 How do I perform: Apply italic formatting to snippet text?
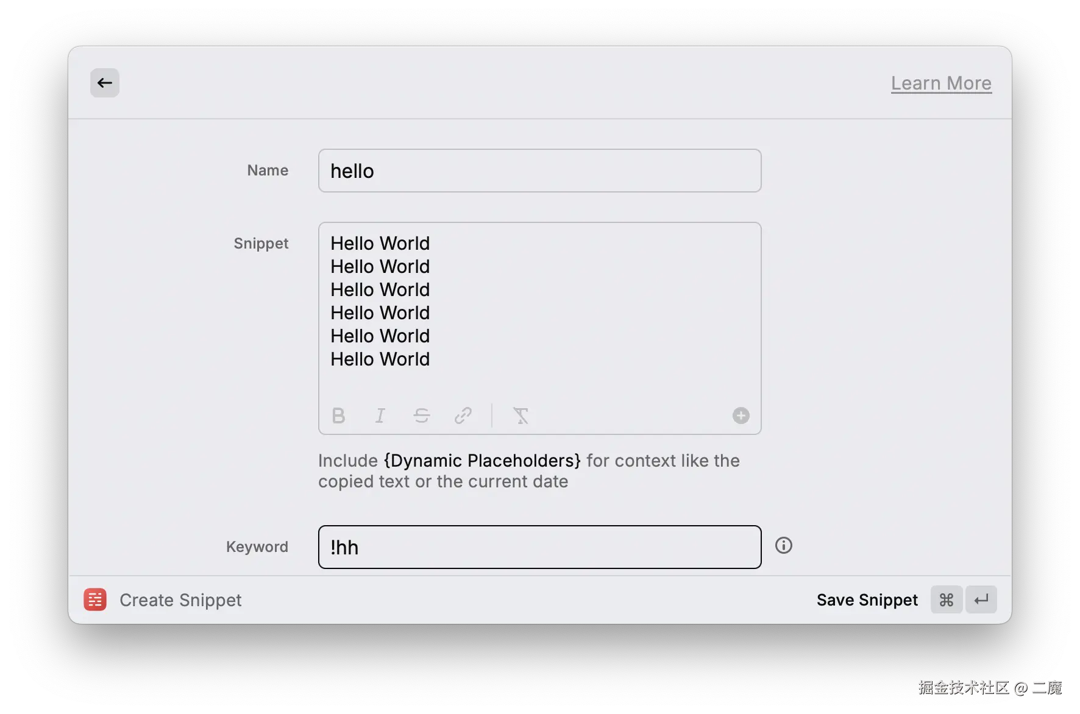[x=380, y=415]
